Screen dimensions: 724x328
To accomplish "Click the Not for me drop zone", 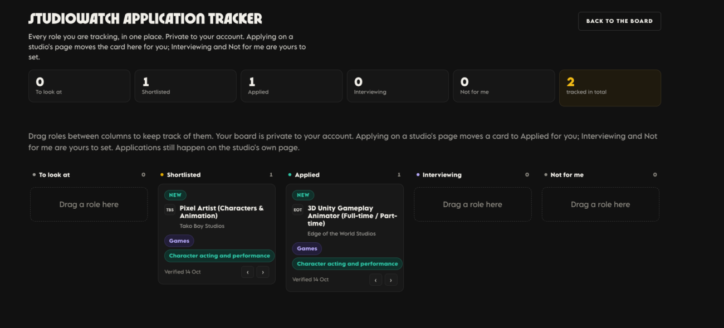I will (600, 204).
